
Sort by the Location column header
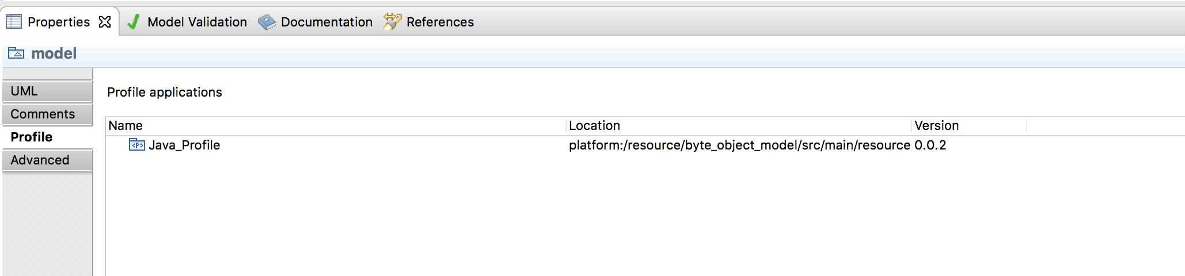point(739,125)
